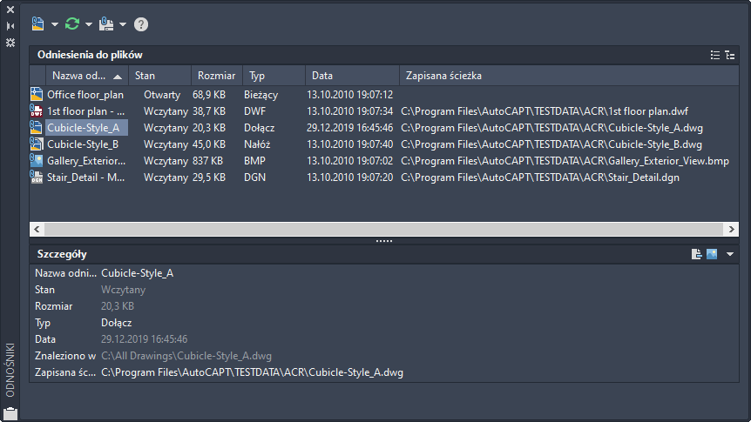Image resolution: width=751 pixels, height=422 pixels.
Task: Click the auto-hide palette icon
Action: 10,26
